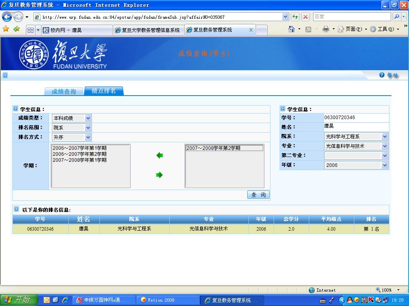
Task: Open the IE home page icon
Action: [292, 29]
